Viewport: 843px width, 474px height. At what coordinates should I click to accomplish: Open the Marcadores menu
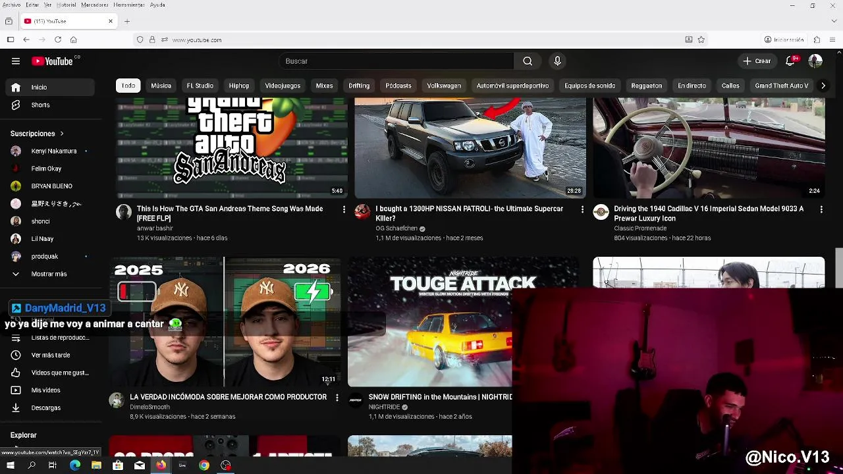[x=94, y=5]
